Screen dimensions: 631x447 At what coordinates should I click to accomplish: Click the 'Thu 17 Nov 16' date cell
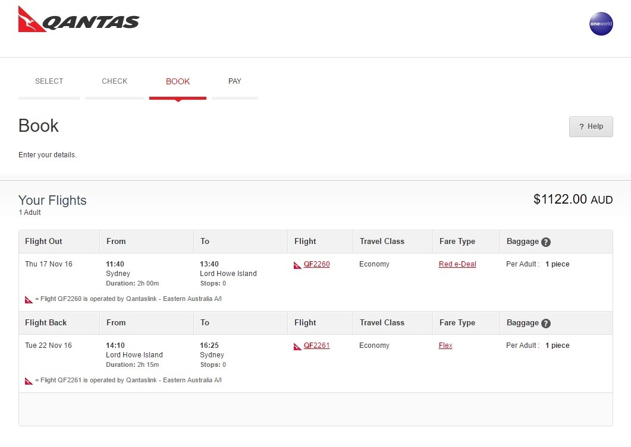[x=49, y=264]
